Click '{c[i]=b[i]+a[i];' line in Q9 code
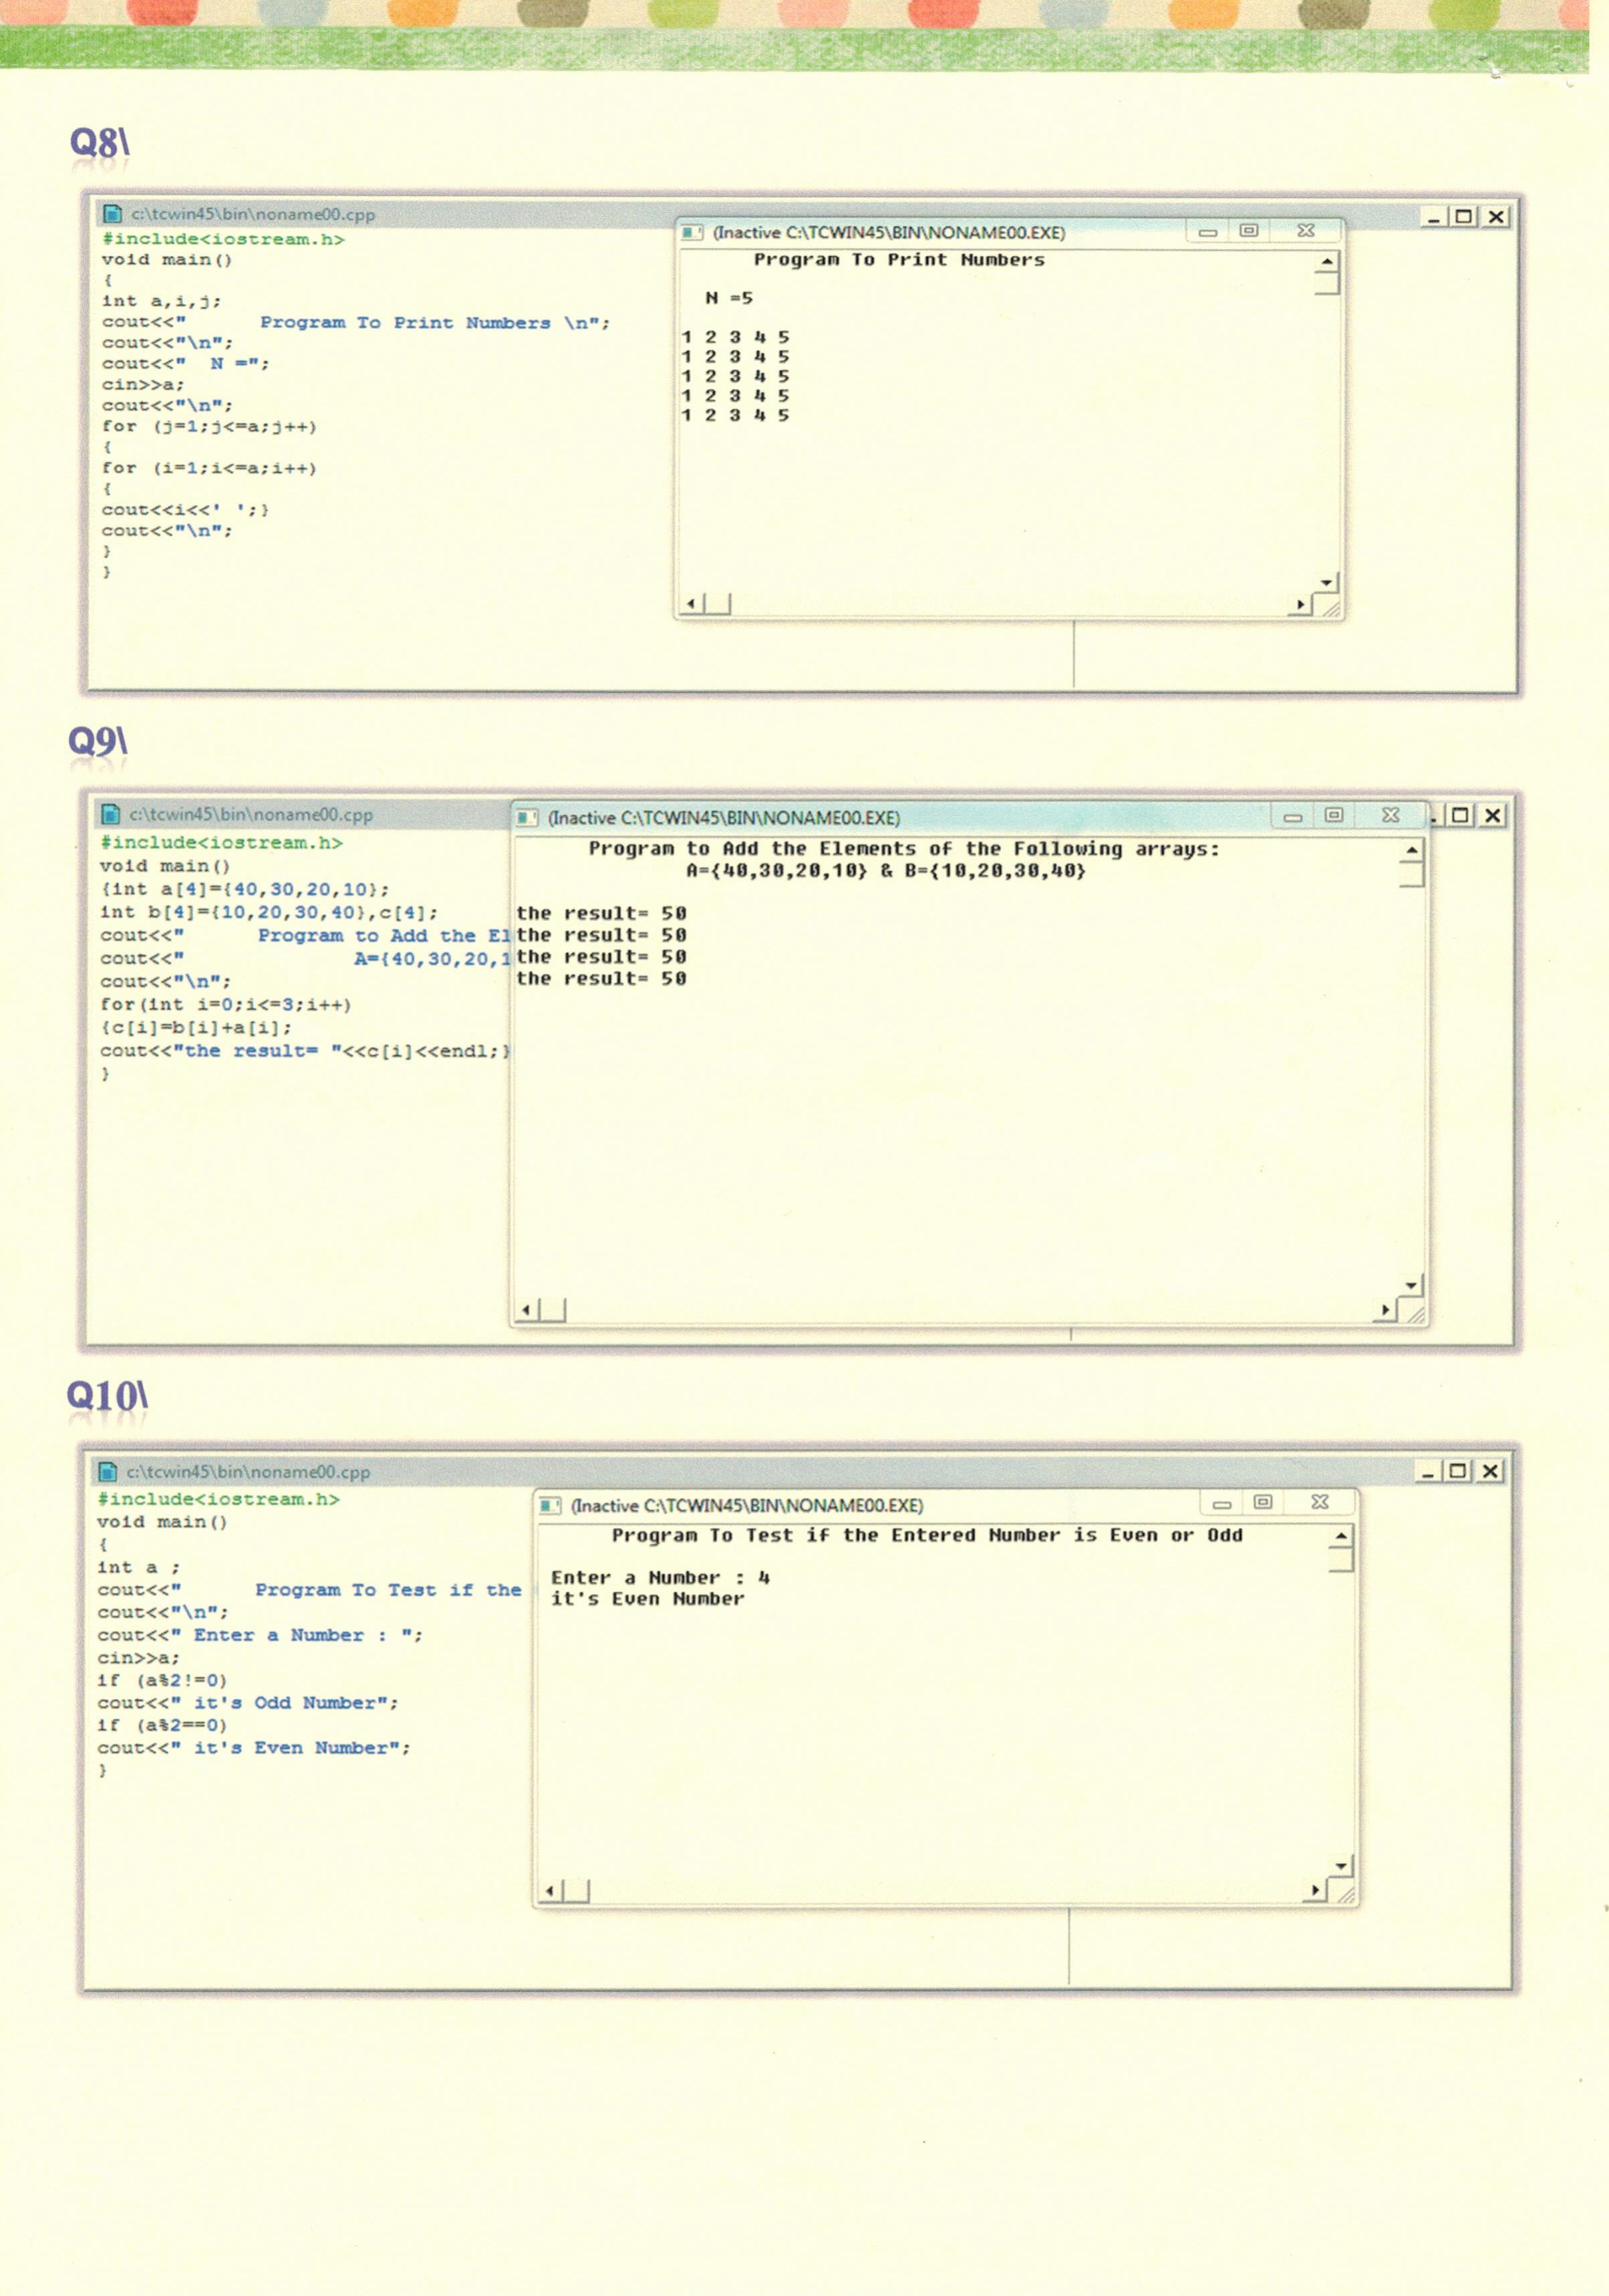Image resolution: width=1609 pixels, height=2296 pixels. coord(196,1027)
